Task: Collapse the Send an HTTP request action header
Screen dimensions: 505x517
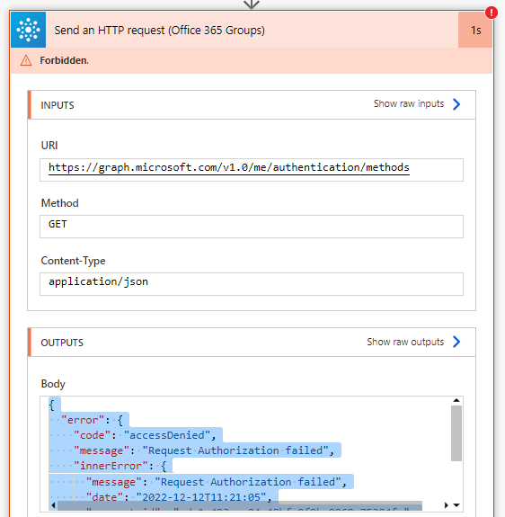Action: 252,30
